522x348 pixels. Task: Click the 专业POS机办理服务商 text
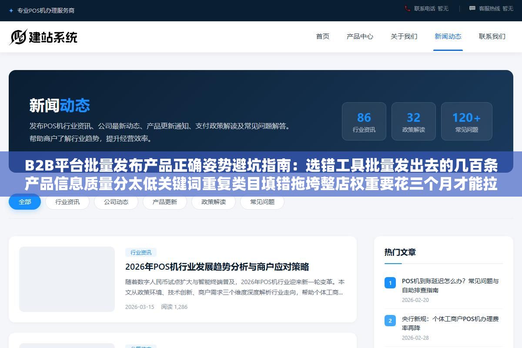click(46, 10)
